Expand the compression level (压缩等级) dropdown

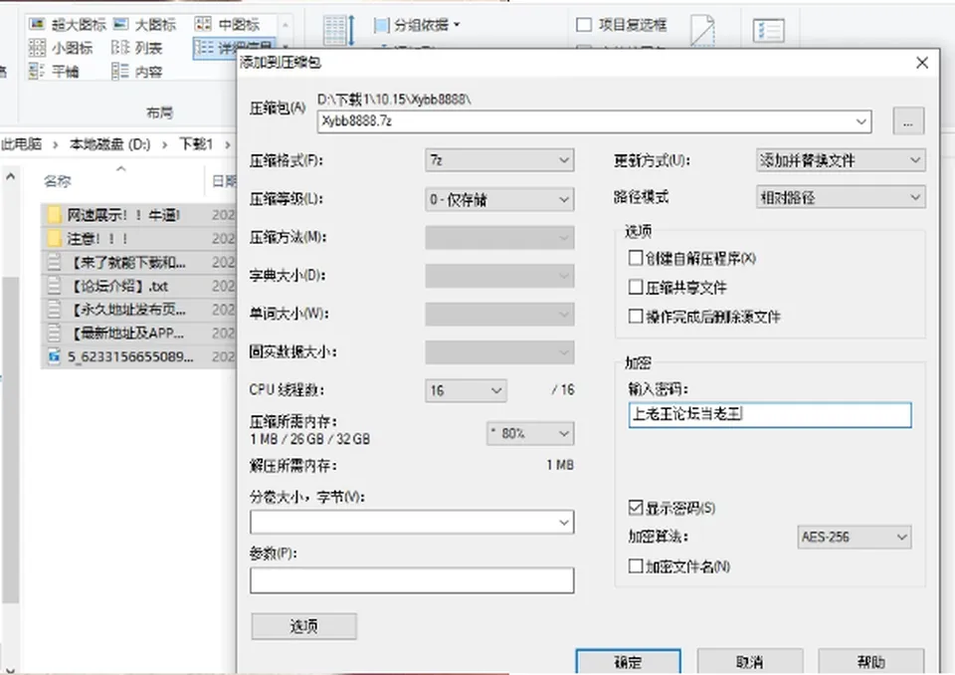499,199
